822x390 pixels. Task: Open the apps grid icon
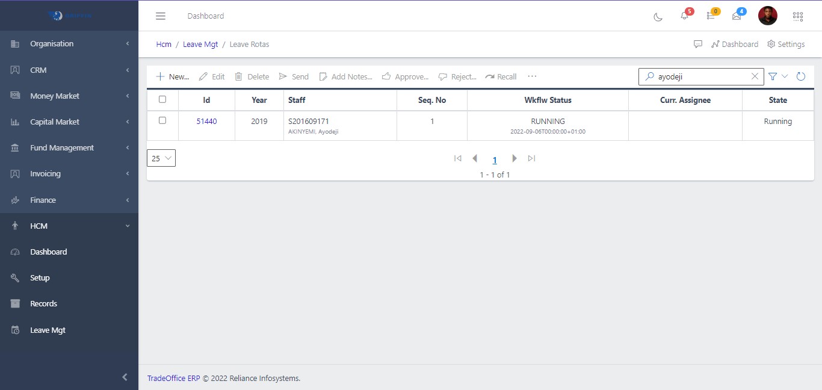pyautogui.click(x=798, y=16)
